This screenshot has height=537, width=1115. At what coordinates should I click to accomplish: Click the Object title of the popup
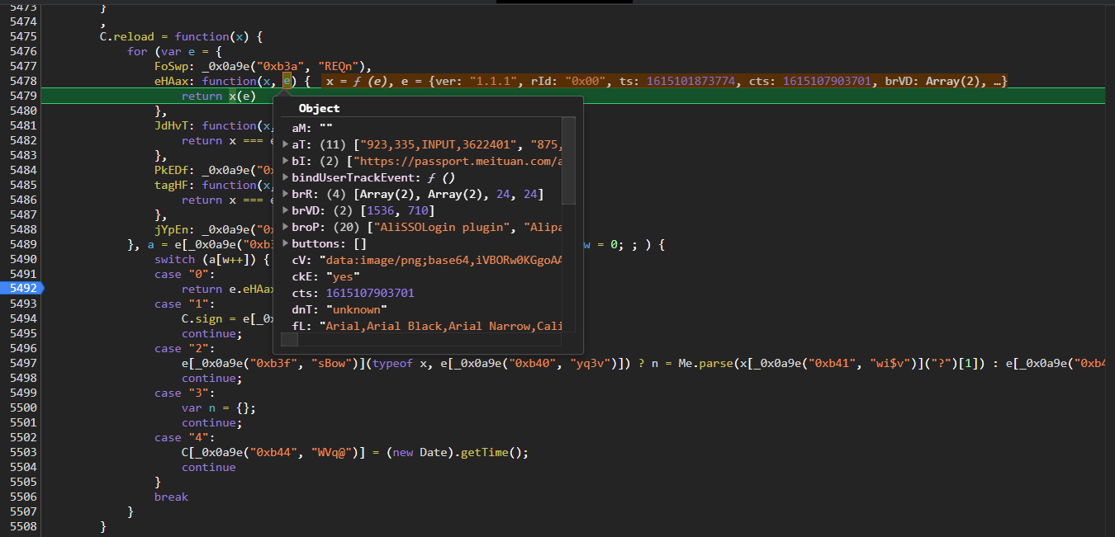320,108
